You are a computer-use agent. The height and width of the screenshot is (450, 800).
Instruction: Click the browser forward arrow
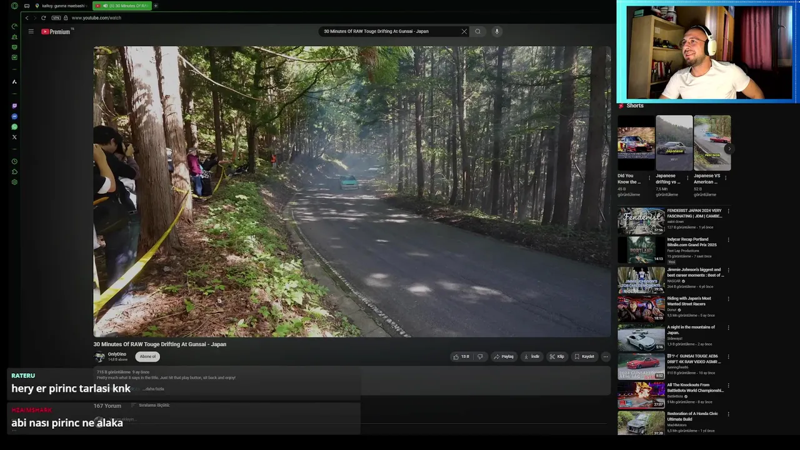coord(35,17)
